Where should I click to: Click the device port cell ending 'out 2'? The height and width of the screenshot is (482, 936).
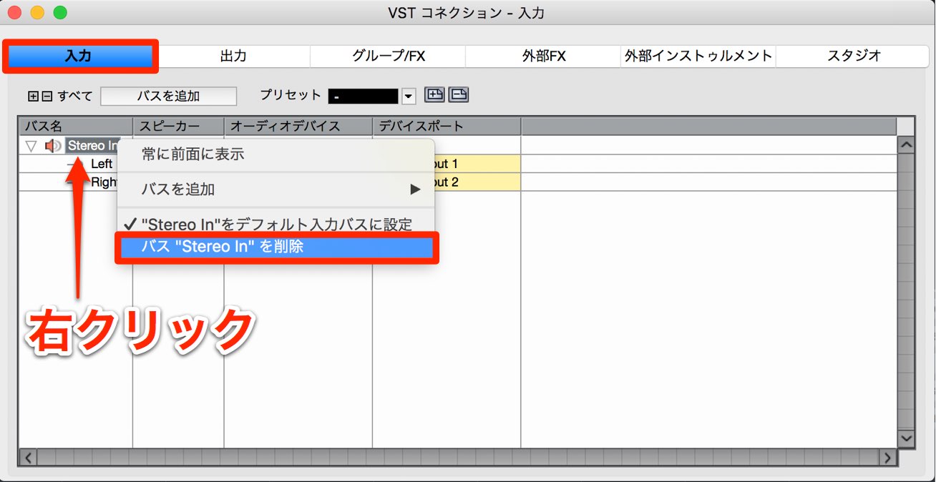[x=477, y=182]
